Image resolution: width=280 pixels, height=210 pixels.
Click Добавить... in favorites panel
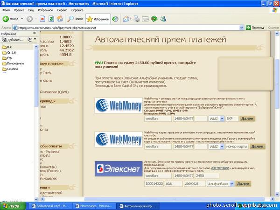[x=13, y=40]
